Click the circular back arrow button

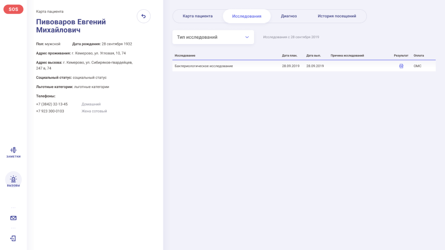(144, 16)
